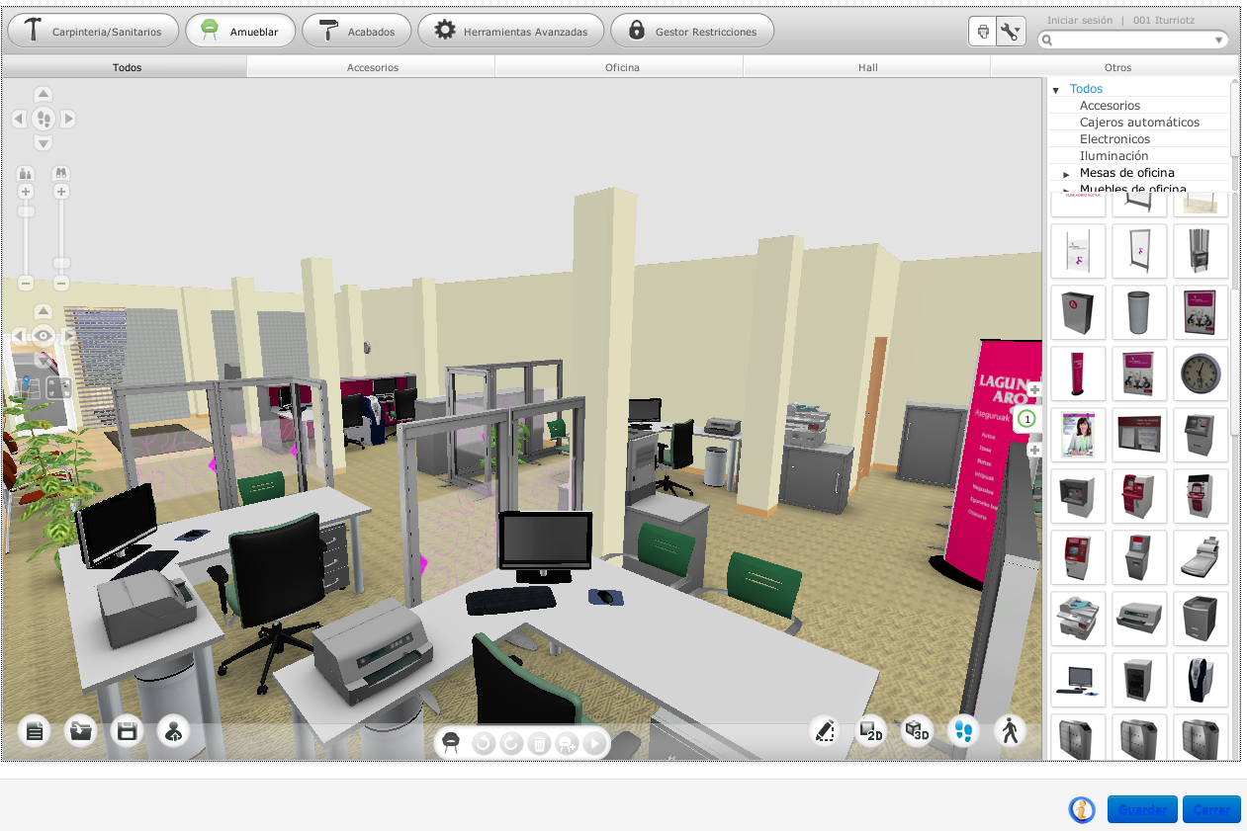The image size is (1247, 831).
Task: Move camera backward with down arrow
Action: coord(44,142)
